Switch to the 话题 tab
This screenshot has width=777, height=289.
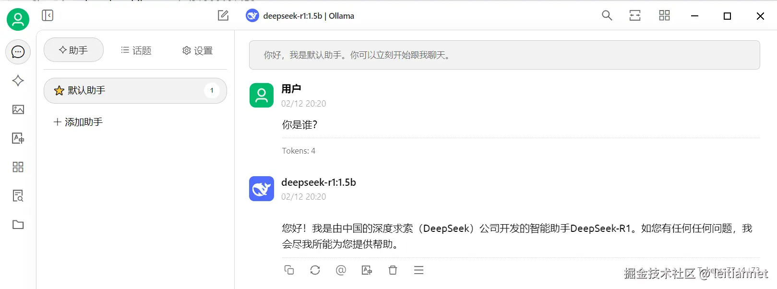tap(136, 50)
